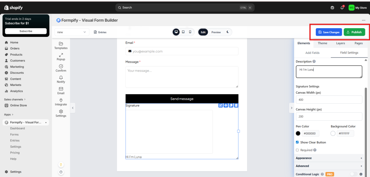Switch to the Theme tab
Screen dimensions: 370x177
[x=322, y=43]
